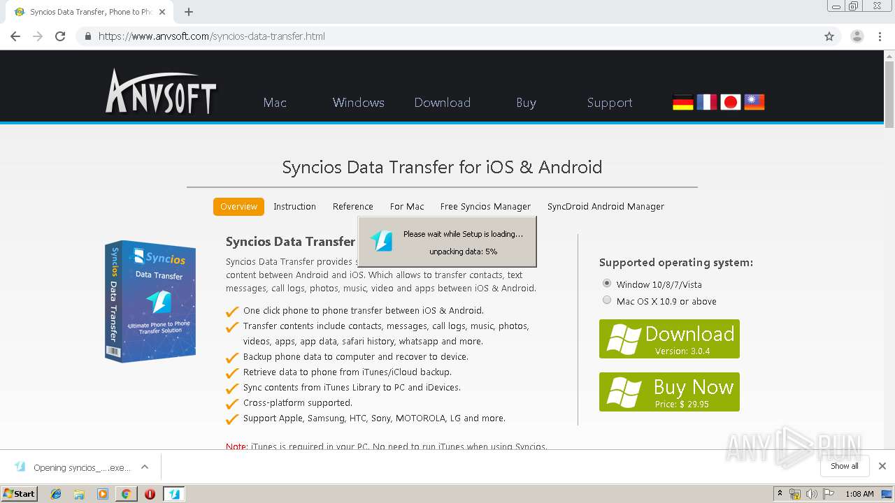The width and height of the screenshot is (895, 503).
Task: Switch site to Taiwan flag language
Action: [754, 103]
